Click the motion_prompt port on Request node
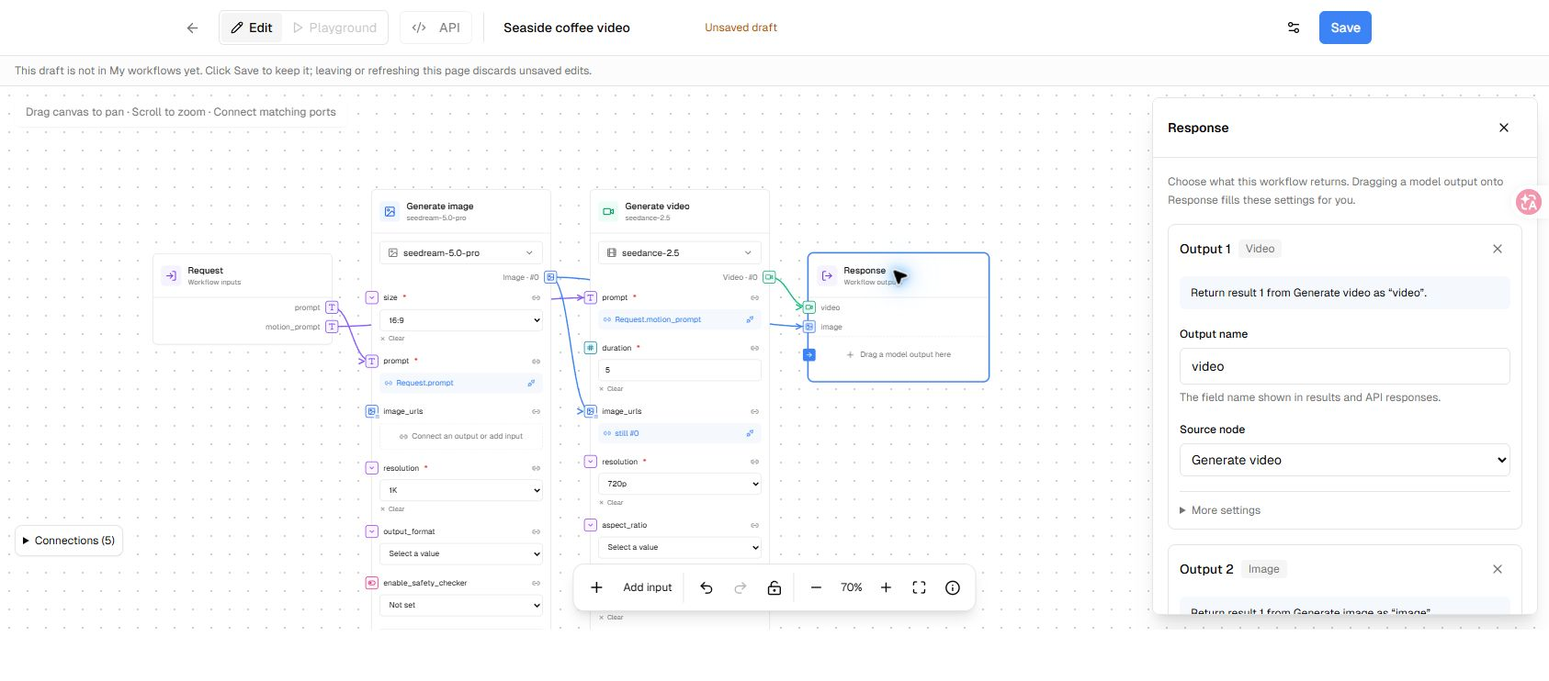The height and width of the screenshot is (681, 1549). 332,327
